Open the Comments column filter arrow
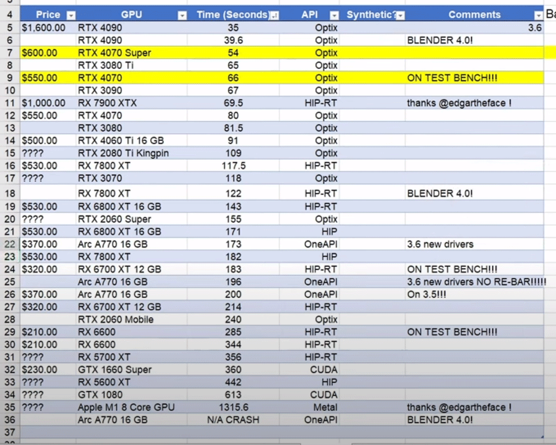 tap(538, 15)
